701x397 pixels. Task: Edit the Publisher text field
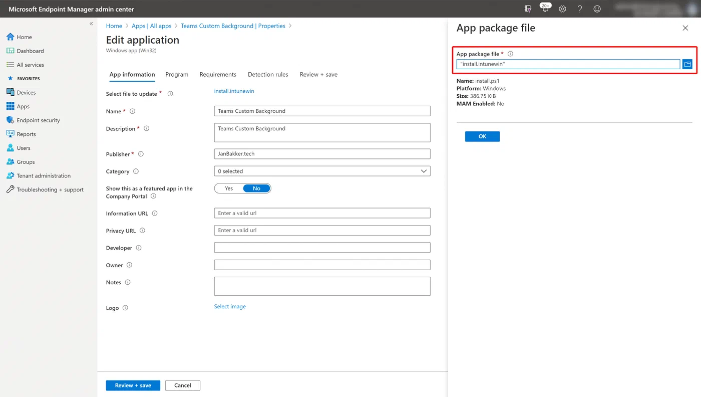(x=322, y=154)
